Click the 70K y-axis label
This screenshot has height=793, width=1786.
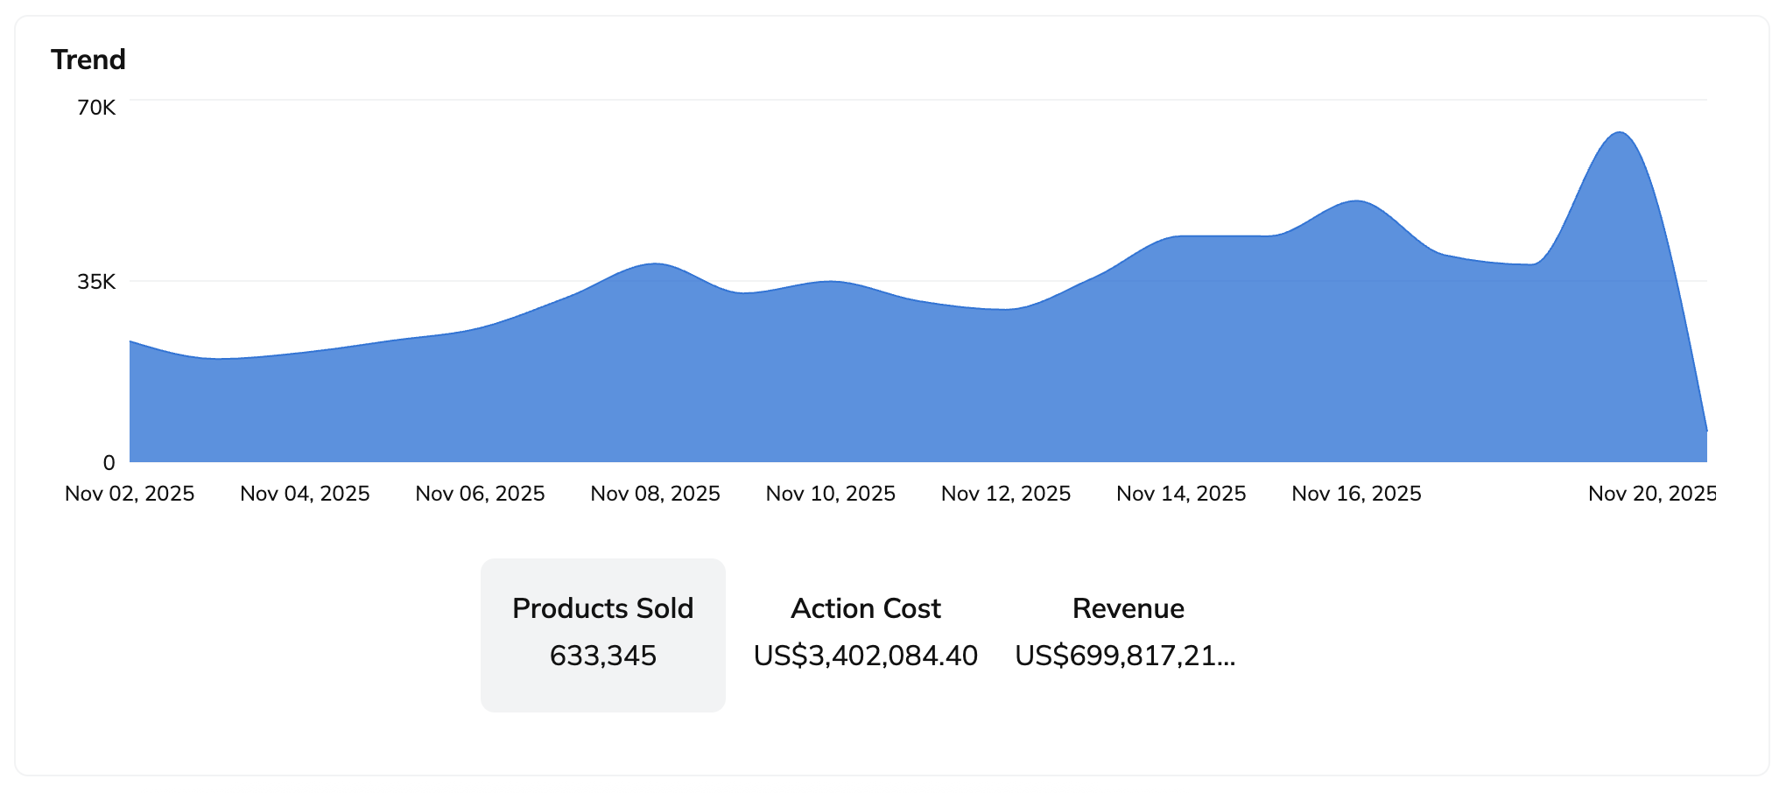point(96,108)
